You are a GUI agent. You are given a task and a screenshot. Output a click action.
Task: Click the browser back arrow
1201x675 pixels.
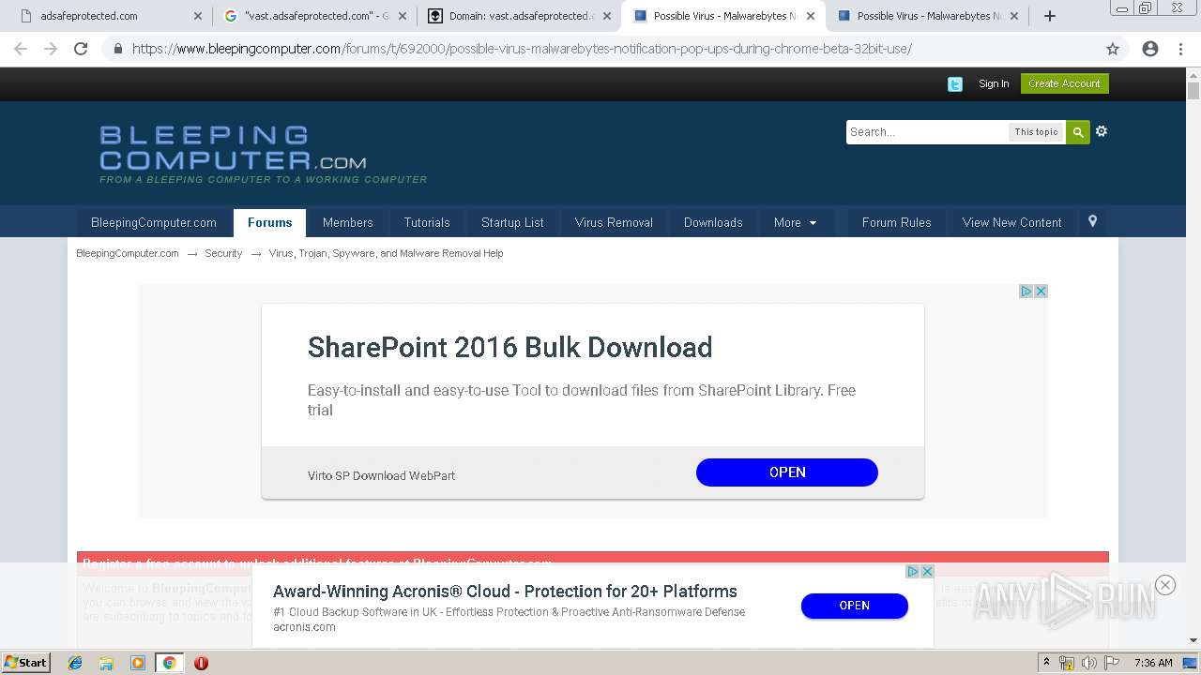tap(21, 49)
